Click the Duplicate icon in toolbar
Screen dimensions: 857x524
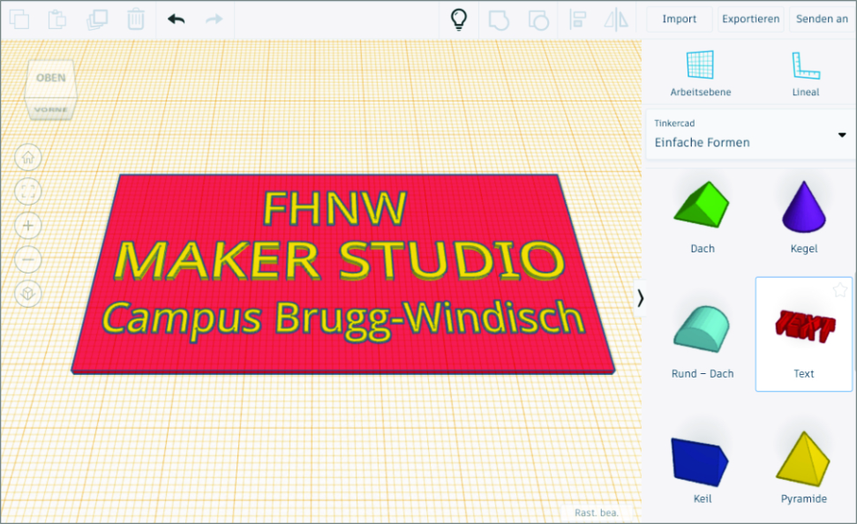(97, 19)
